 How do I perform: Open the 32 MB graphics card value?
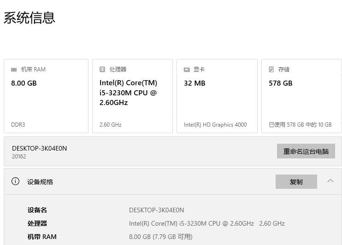195,83
